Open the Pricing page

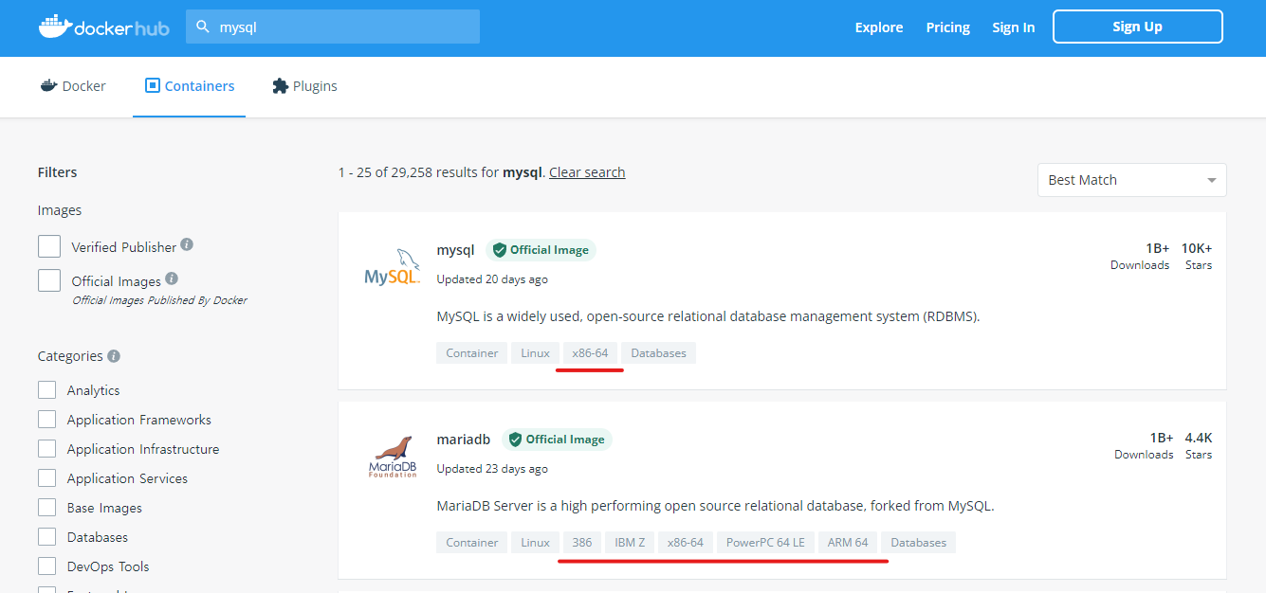point(948,27)
